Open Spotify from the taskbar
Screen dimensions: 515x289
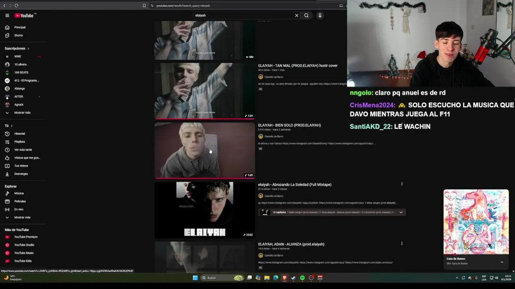(302, 278)
